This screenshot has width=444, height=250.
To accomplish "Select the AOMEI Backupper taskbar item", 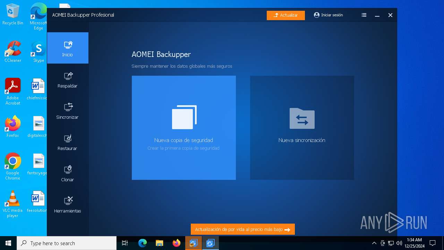I will [210, 243].
